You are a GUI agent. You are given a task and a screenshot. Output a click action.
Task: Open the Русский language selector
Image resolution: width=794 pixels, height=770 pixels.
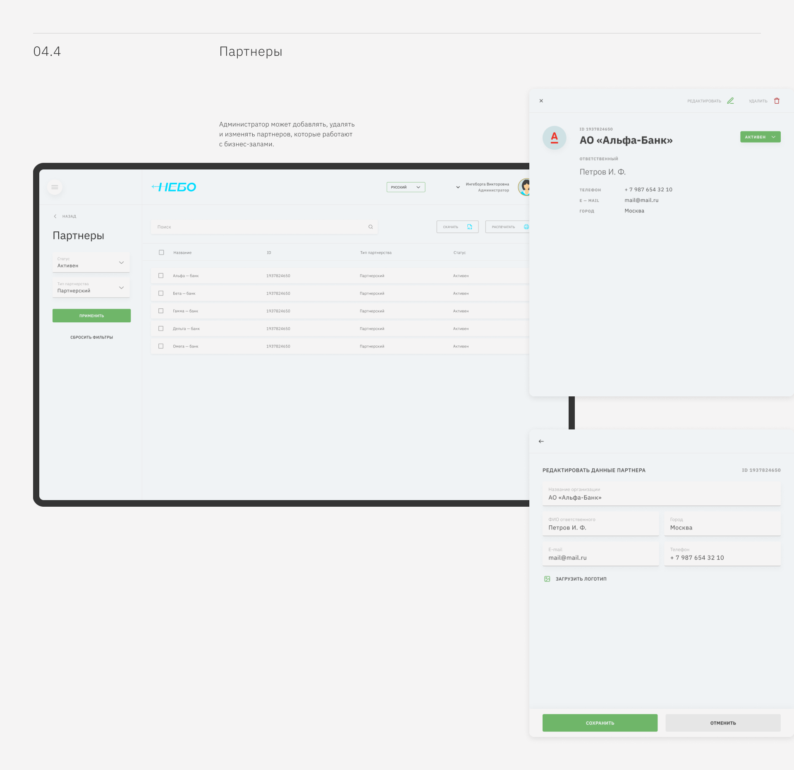coord(405,187)
